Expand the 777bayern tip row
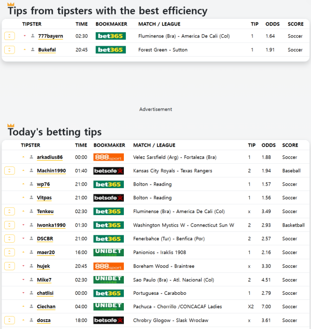Screen dimensions: 311x329 (x=9, y=36)
